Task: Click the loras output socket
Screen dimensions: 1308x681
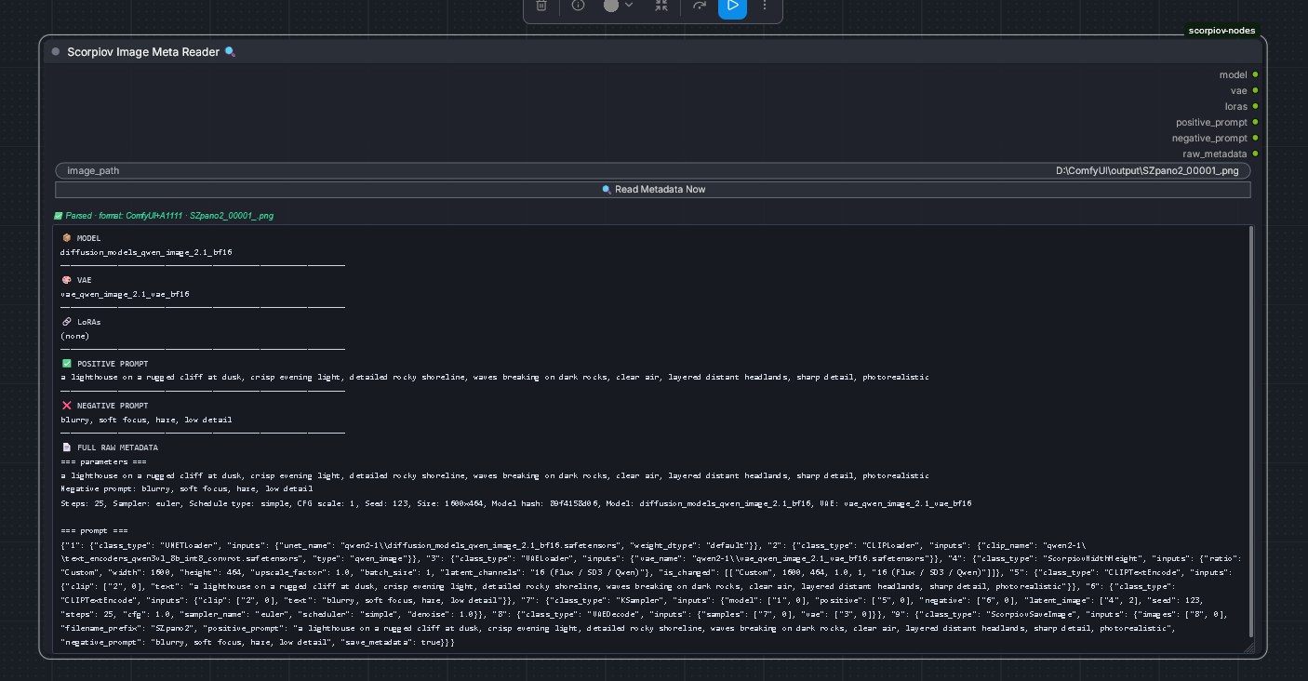Action: tap(1255, 106)
